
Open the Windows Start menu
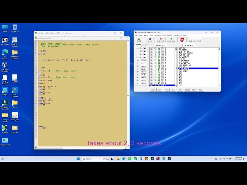78,159
